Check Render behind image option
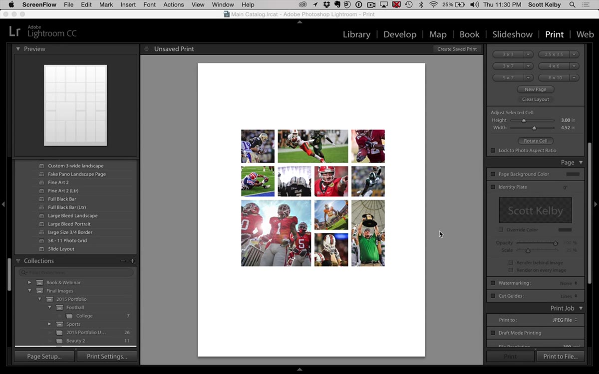 pos(511,263)
